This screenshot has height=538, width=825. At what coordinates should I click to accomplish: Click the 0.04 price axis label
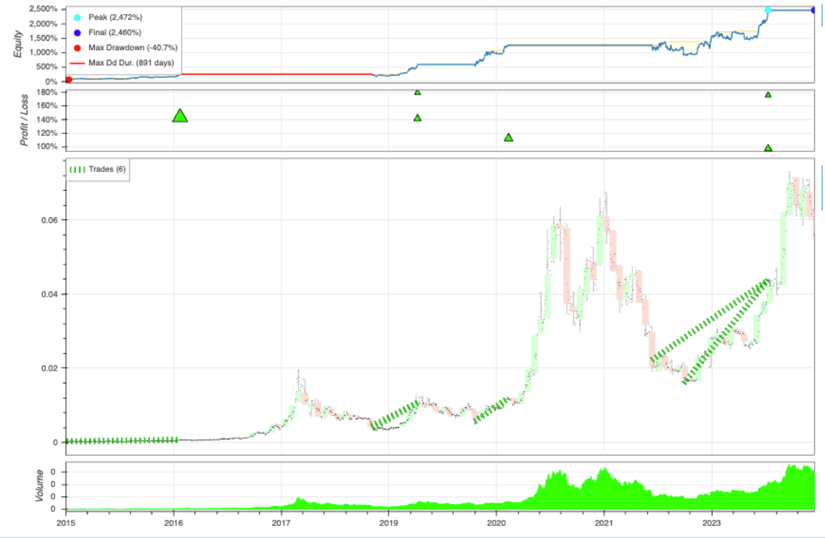[49, 294]
